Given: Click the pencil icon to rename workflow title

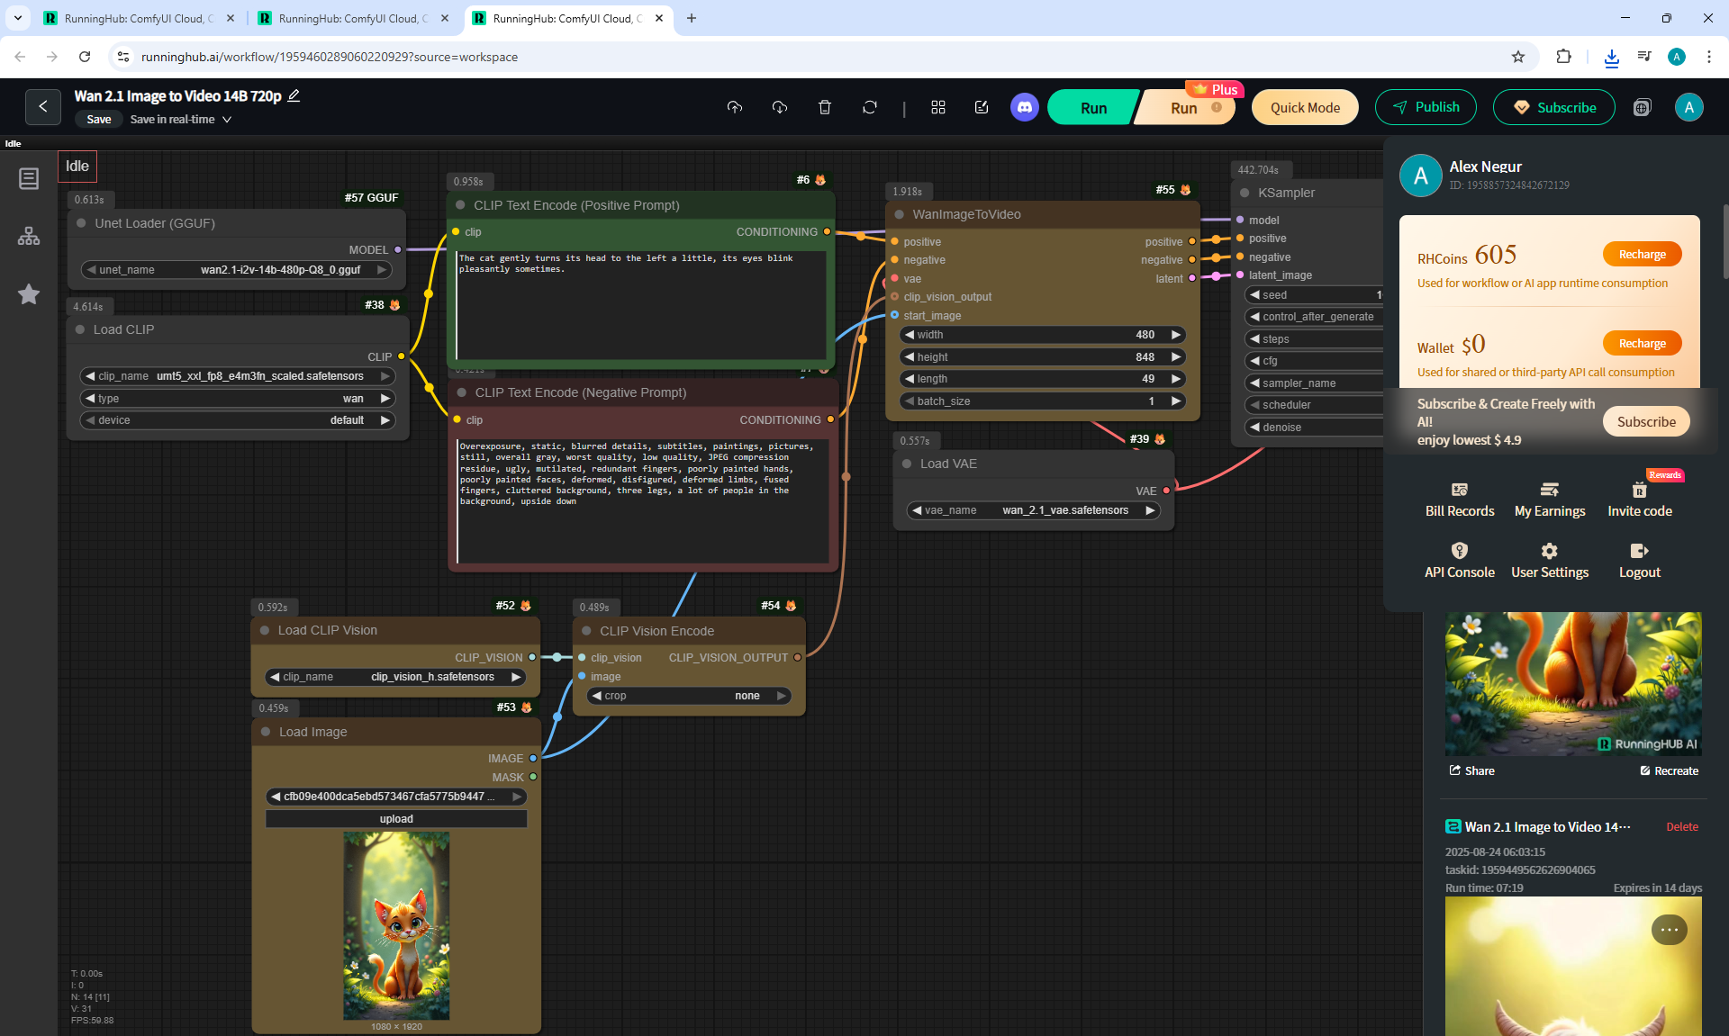Looking at the screenshot, I should pos(294,95).
